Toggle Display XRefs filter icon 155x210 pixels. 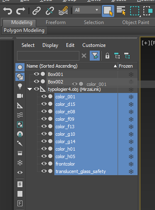coord(20,134)
